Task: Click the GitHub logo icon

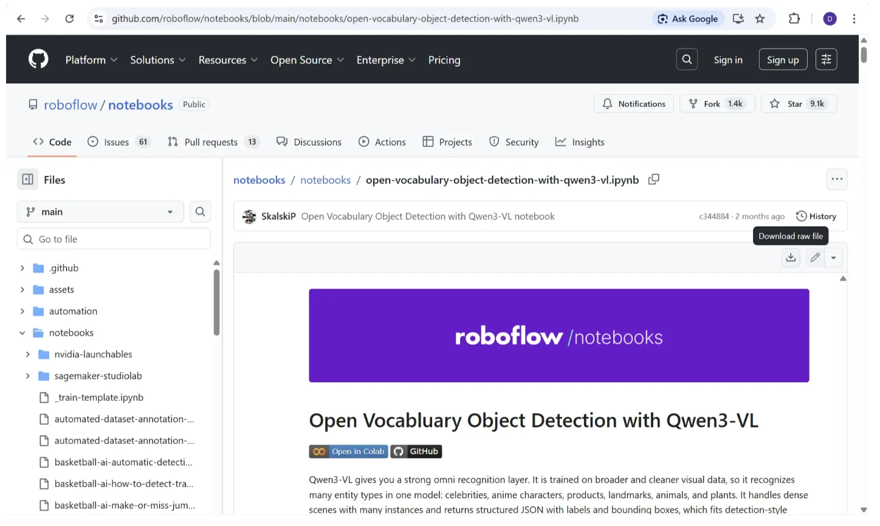Action: [x=38, y=60]
